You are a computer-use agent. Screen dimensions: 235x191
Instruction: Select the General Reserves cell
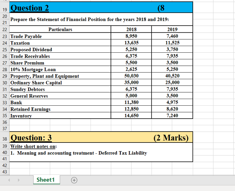click(x=60, y=96)
